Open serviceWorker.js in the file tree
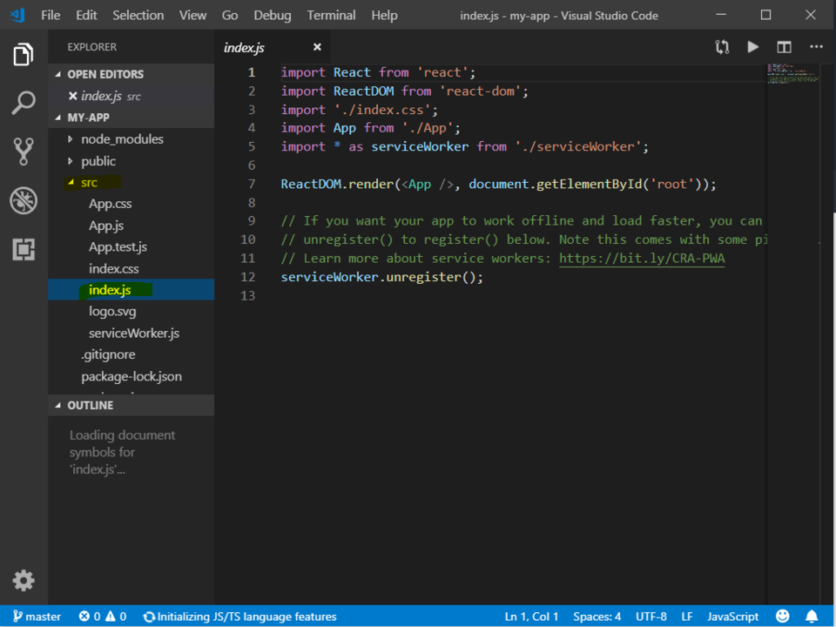The image size is (836, 627). (x=131, y=334)
